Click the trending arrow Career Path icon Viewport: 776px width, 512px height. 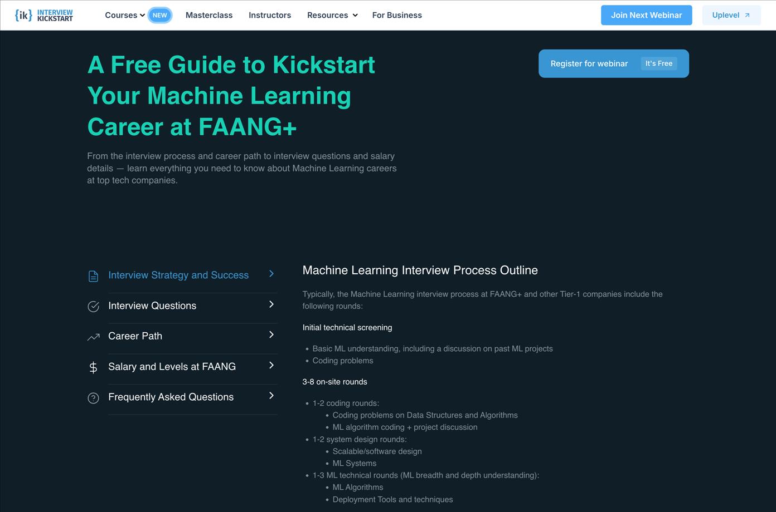click(93, 337)
